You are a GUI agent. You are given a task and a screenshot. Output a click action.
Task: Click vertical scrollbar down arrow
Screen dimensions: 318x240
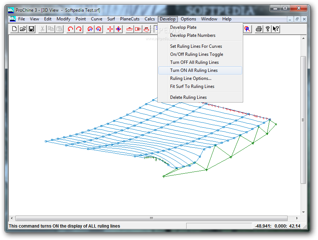303,212
